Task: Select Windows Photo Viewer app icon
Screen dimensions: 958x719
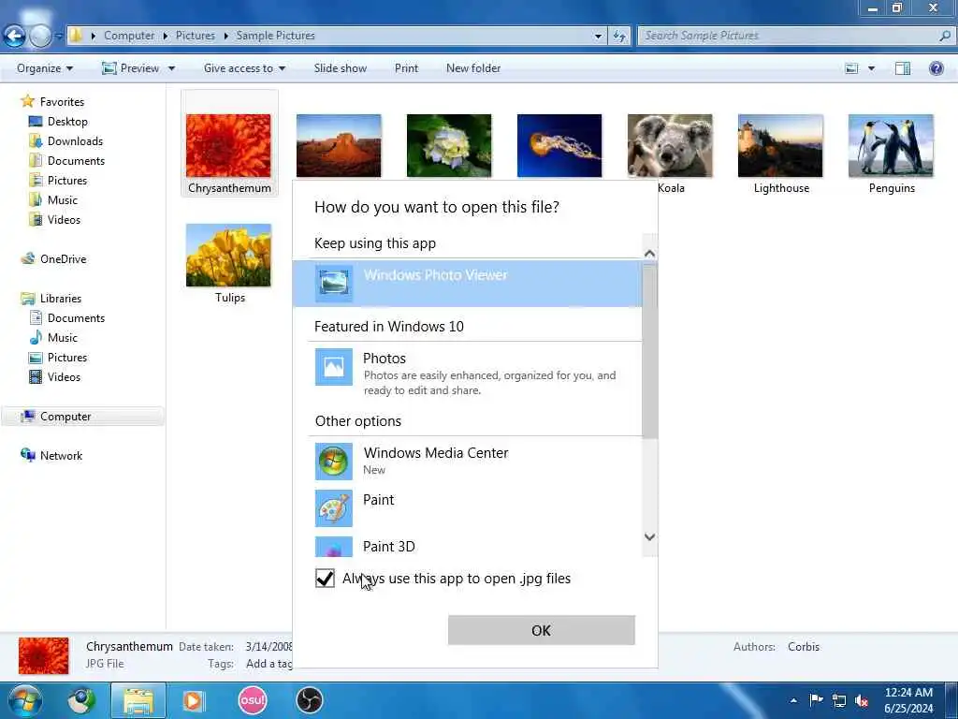Action: click(x=334, y=283)
